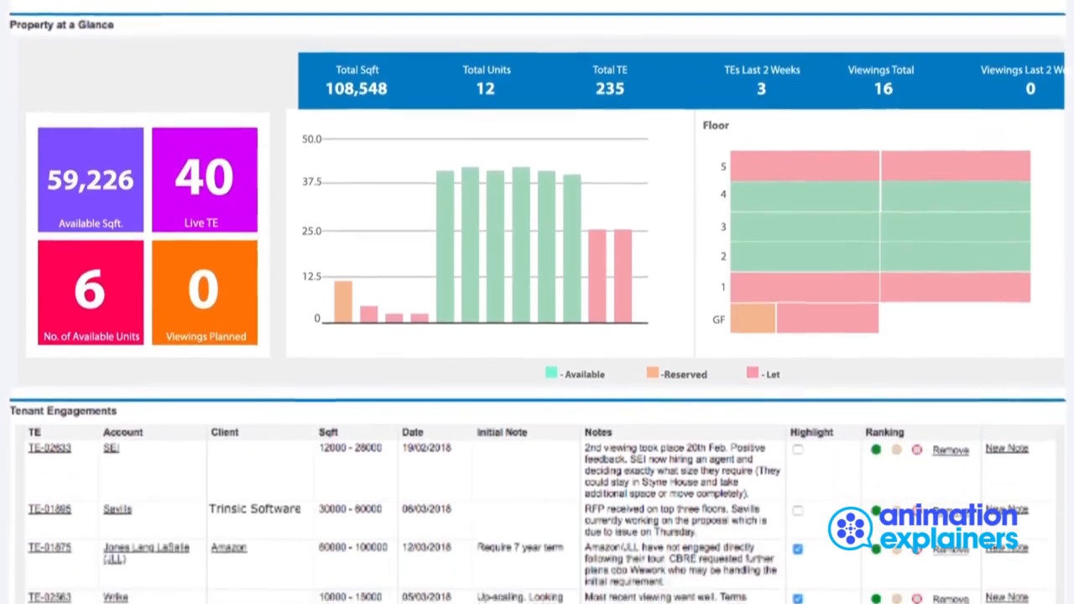Click the Animation Explainers logo bubble icon
Viewport: 1074px width, 604px height.
pos(850,528)
